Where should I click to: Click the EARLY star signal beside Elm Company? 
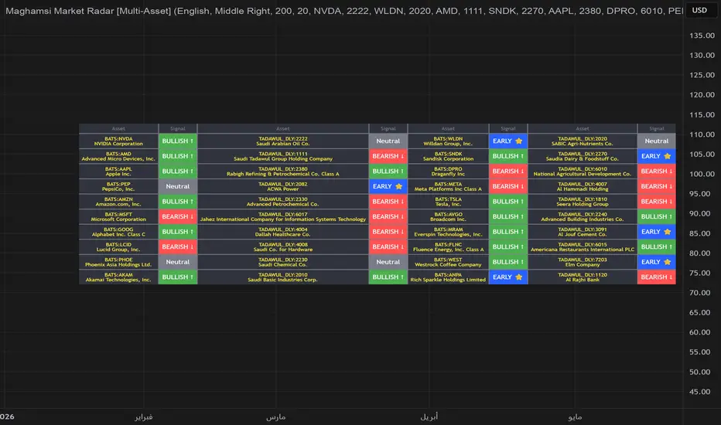(x=657, y=263)
